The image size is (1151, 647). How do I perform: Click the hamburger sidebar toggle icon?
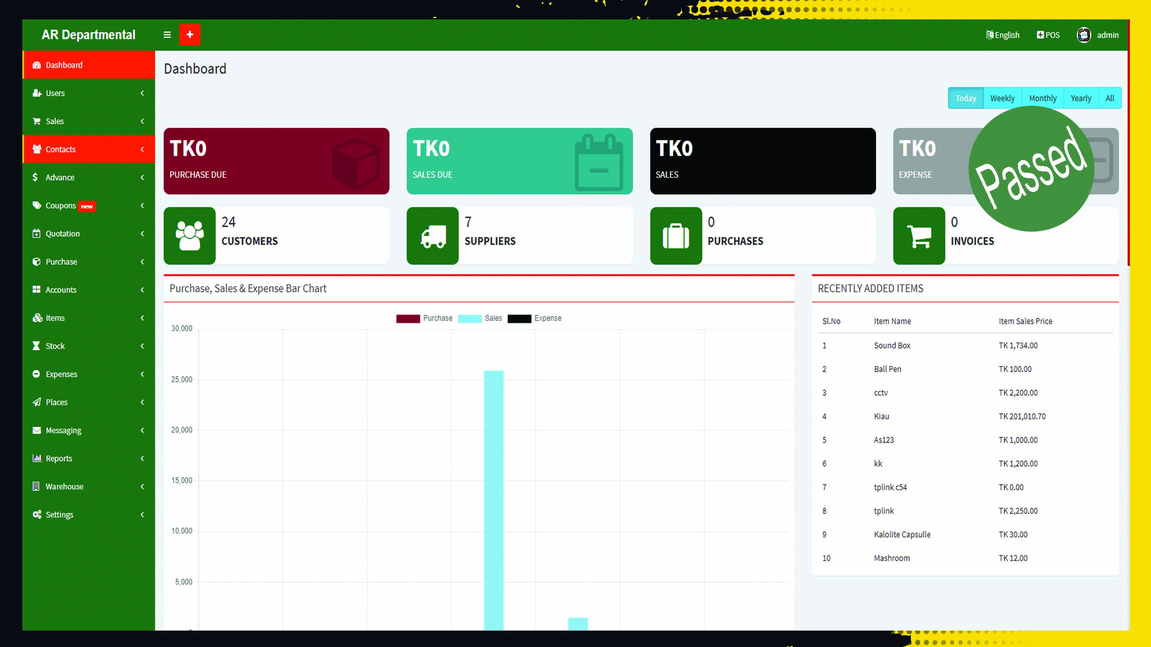click(x=167, y=35)
